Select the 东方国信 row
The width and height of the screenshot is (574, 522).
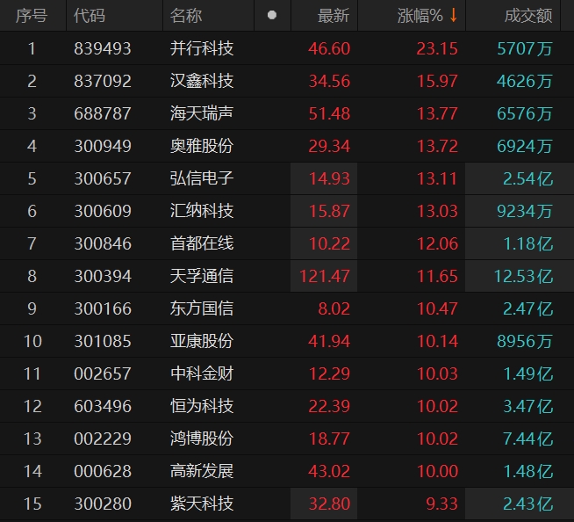[202, 308]
